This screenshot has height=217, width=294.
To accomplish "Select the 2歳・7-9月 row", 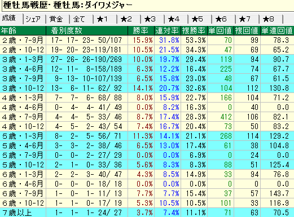I will [147, 40].
